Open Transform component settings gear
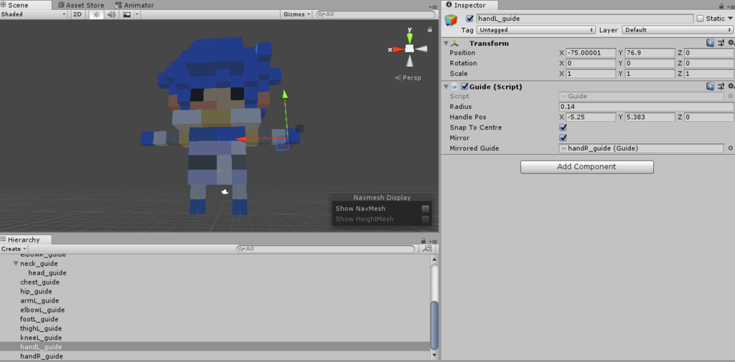The width and height of the screenshot is (735, 362). click(730, 43)
